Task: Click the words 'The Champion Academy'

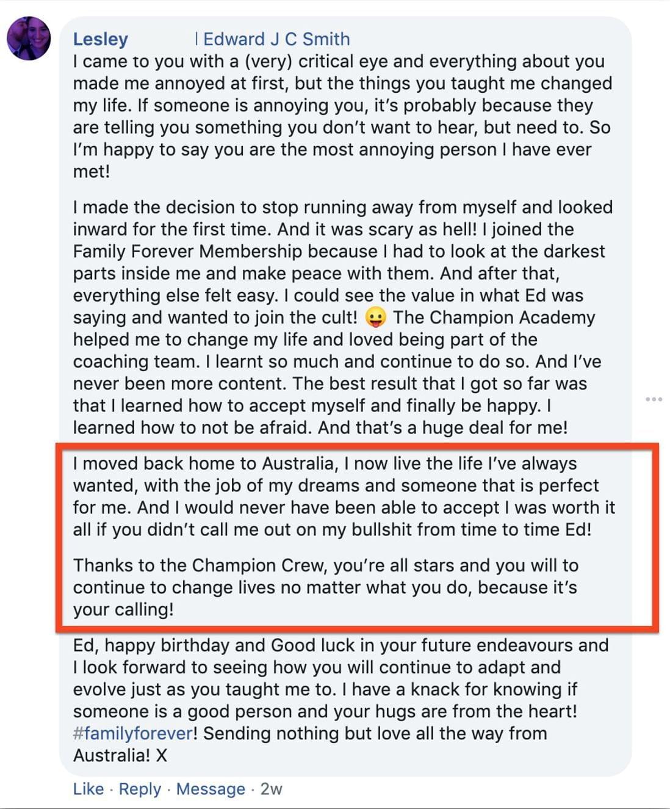Action: coord(494,317)
